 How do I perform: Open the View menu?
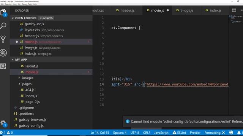[x=15, y=4]
